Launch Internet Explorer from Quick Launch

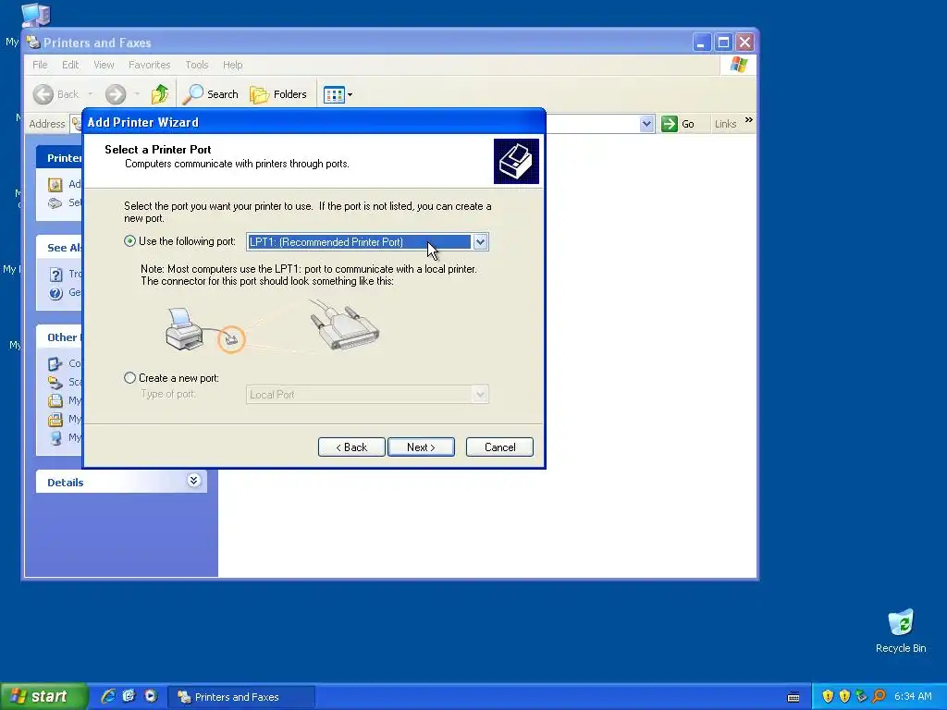(x=108, y=696)
